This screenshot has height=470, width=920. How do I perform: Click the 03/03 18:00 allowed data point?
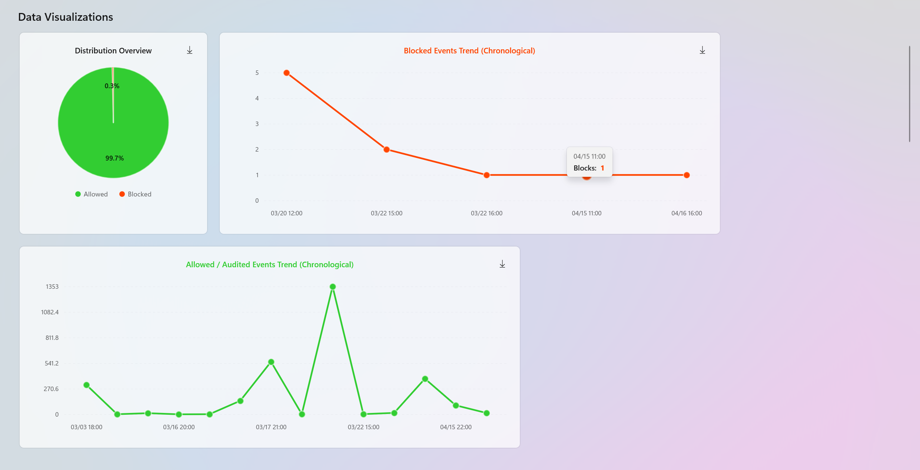pos(86,385)
